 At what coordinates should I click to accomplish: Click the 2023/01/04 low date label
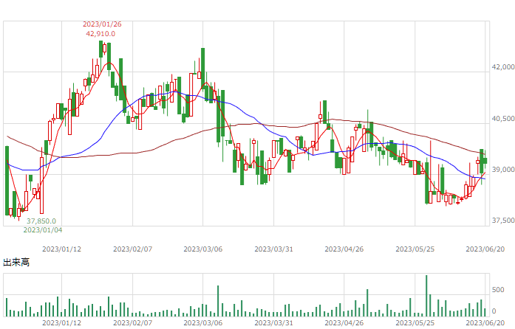coord(43,230)
